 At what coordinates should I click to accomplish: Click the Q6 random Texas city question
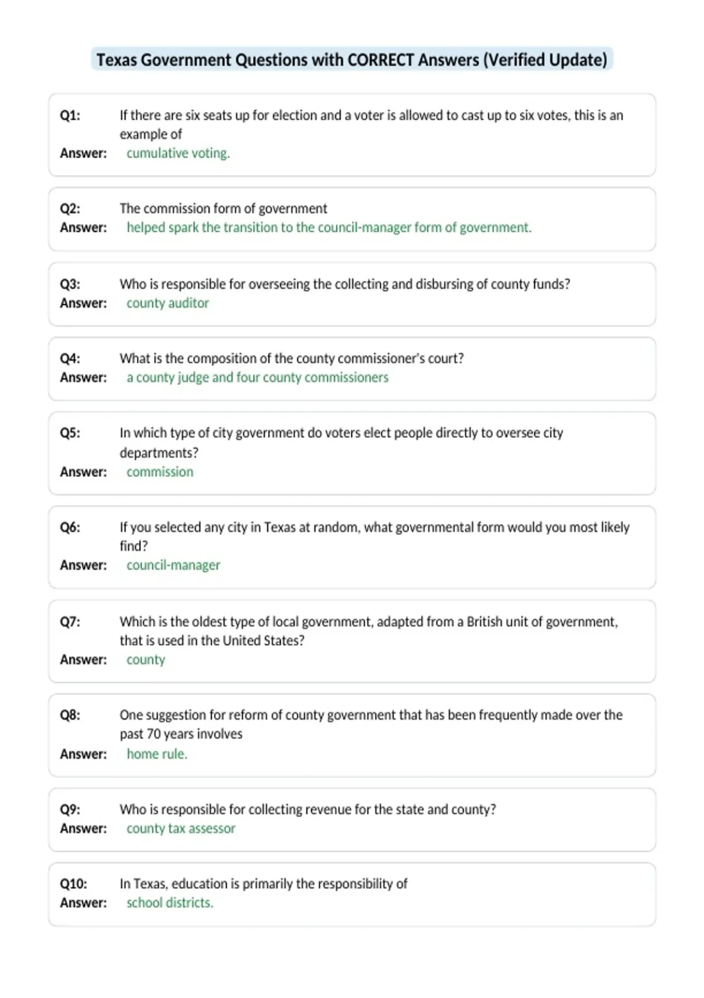point(374,537)
